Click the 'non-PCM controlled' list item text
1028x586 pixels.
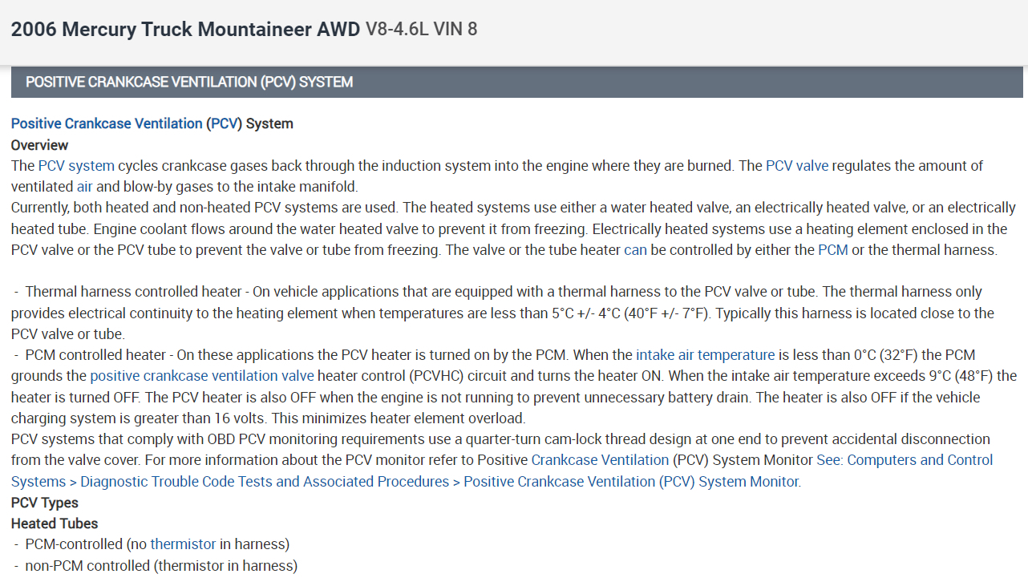coord(88,566)
